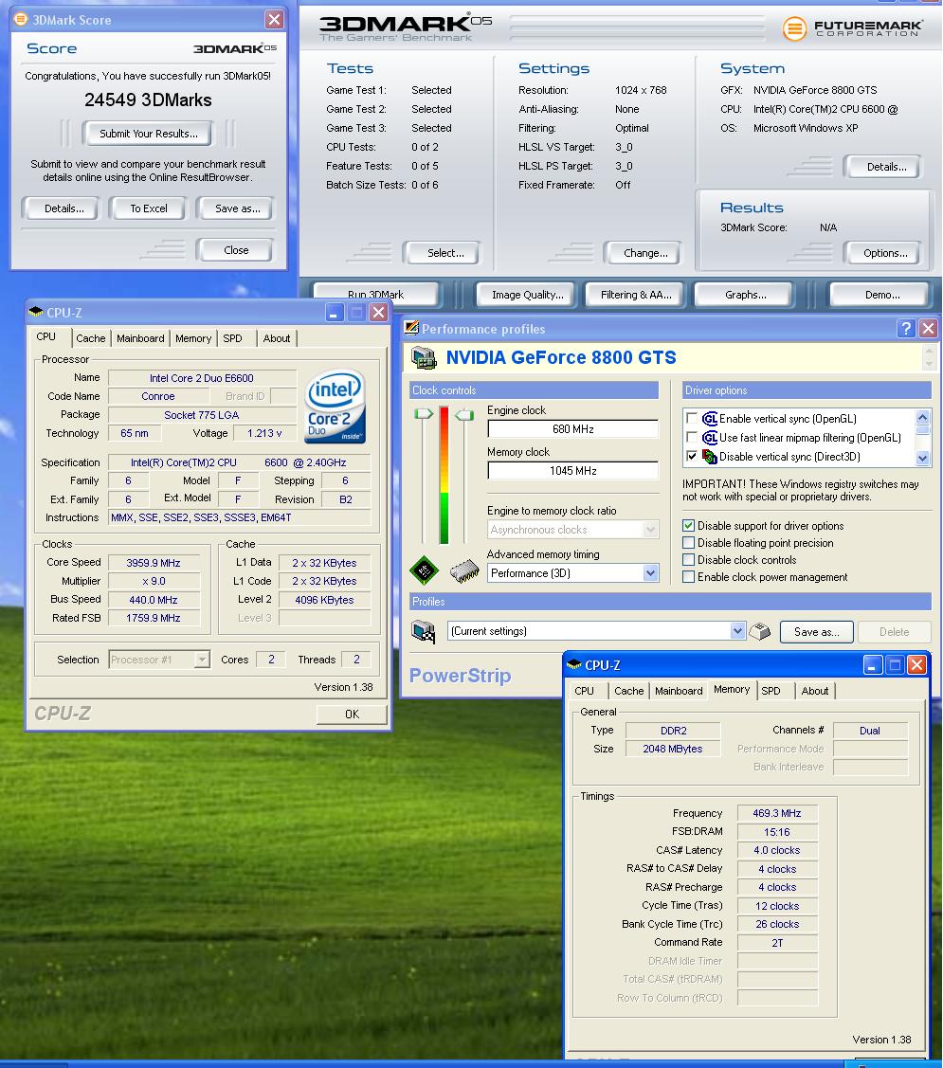The width and height of the screenshot is (943, 1068).
Task: Open the Engine to memory clock ratio dropdown
Action: (650, 529)
